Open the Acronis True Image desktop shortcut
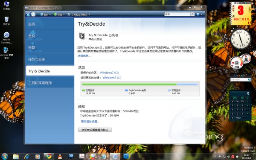Image resolution: width=256 pixels, height=160 pixels. 6,38
